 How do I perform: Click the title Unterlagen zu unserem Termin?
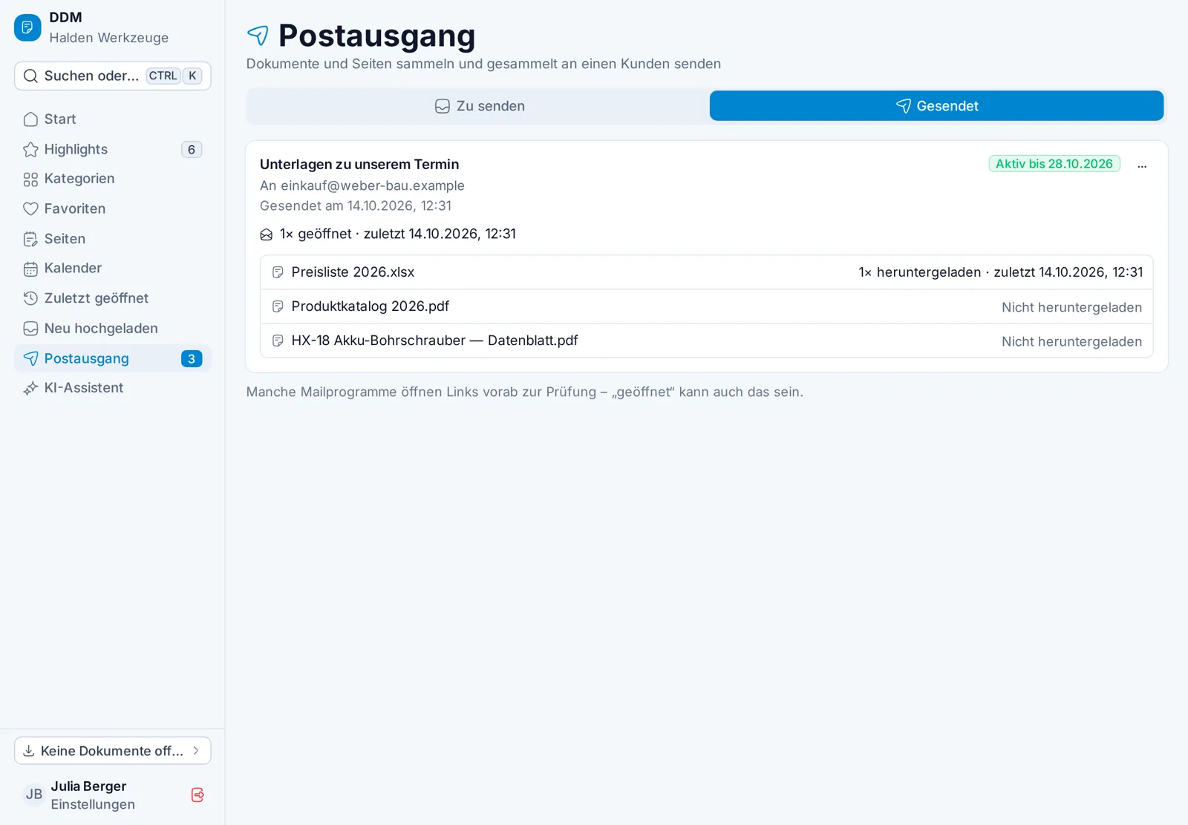[359, 165]
